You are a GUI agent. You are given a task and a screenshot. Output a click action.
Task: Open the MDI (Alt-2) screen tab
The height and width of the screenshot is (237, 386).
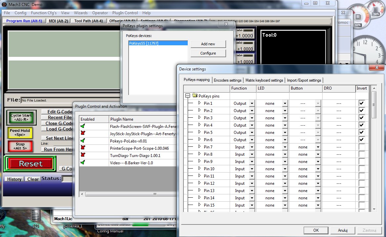58,21
